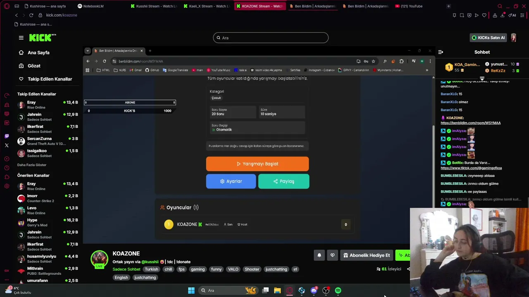Screen dimensions: 529x297
Task: Select the VALO tag
Action: click(x=233, y=269)
